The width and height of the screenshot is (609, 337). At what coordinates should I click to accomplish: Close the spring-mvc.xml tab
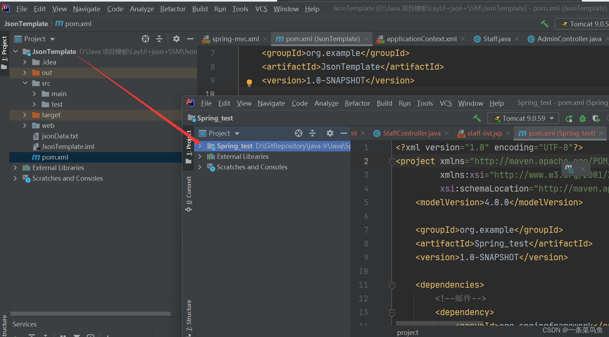click(x=265, y=39)
